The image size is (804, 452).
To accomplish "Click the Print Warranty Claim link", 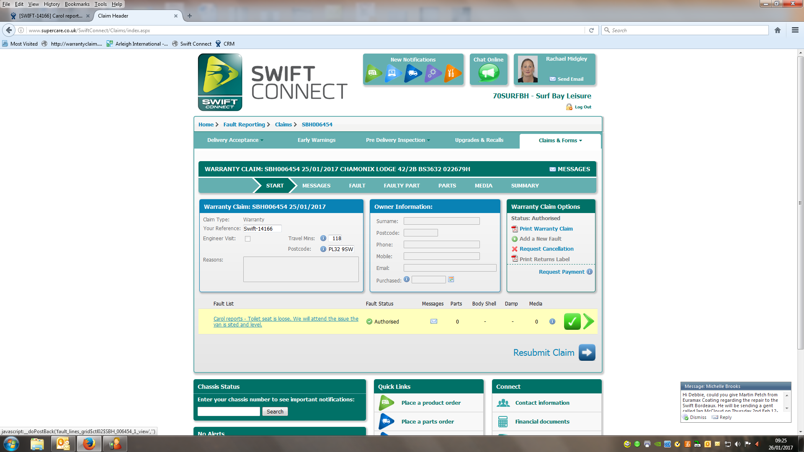I will [x=546, y=229].
